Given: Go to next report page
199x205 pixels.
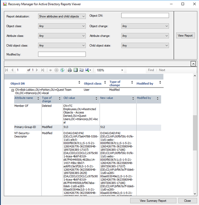Looking at the screenshot, I should point(37,70).
